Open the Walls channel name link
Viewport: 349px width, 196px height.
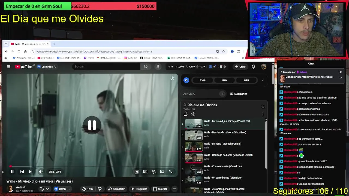[19, 187]
